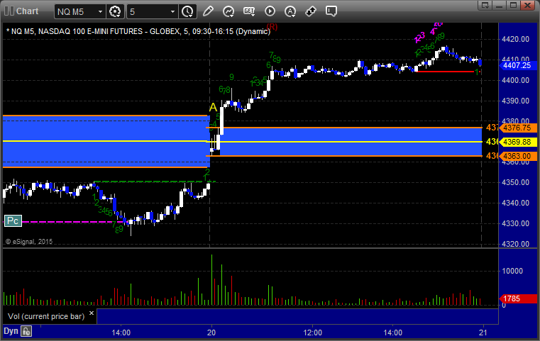The height and width of the screenshot is (341, 540).
Task: Toggle the lock icon next to Dyn
Action: click(26, 331)
